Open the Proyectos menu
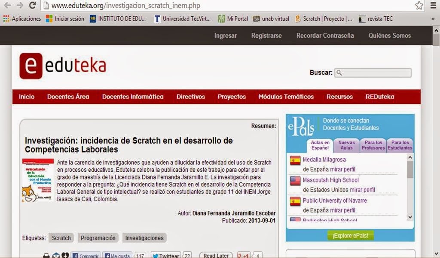The width and height of the screenshot is (440, 258). pyautogui.click(x=232, y=97)
